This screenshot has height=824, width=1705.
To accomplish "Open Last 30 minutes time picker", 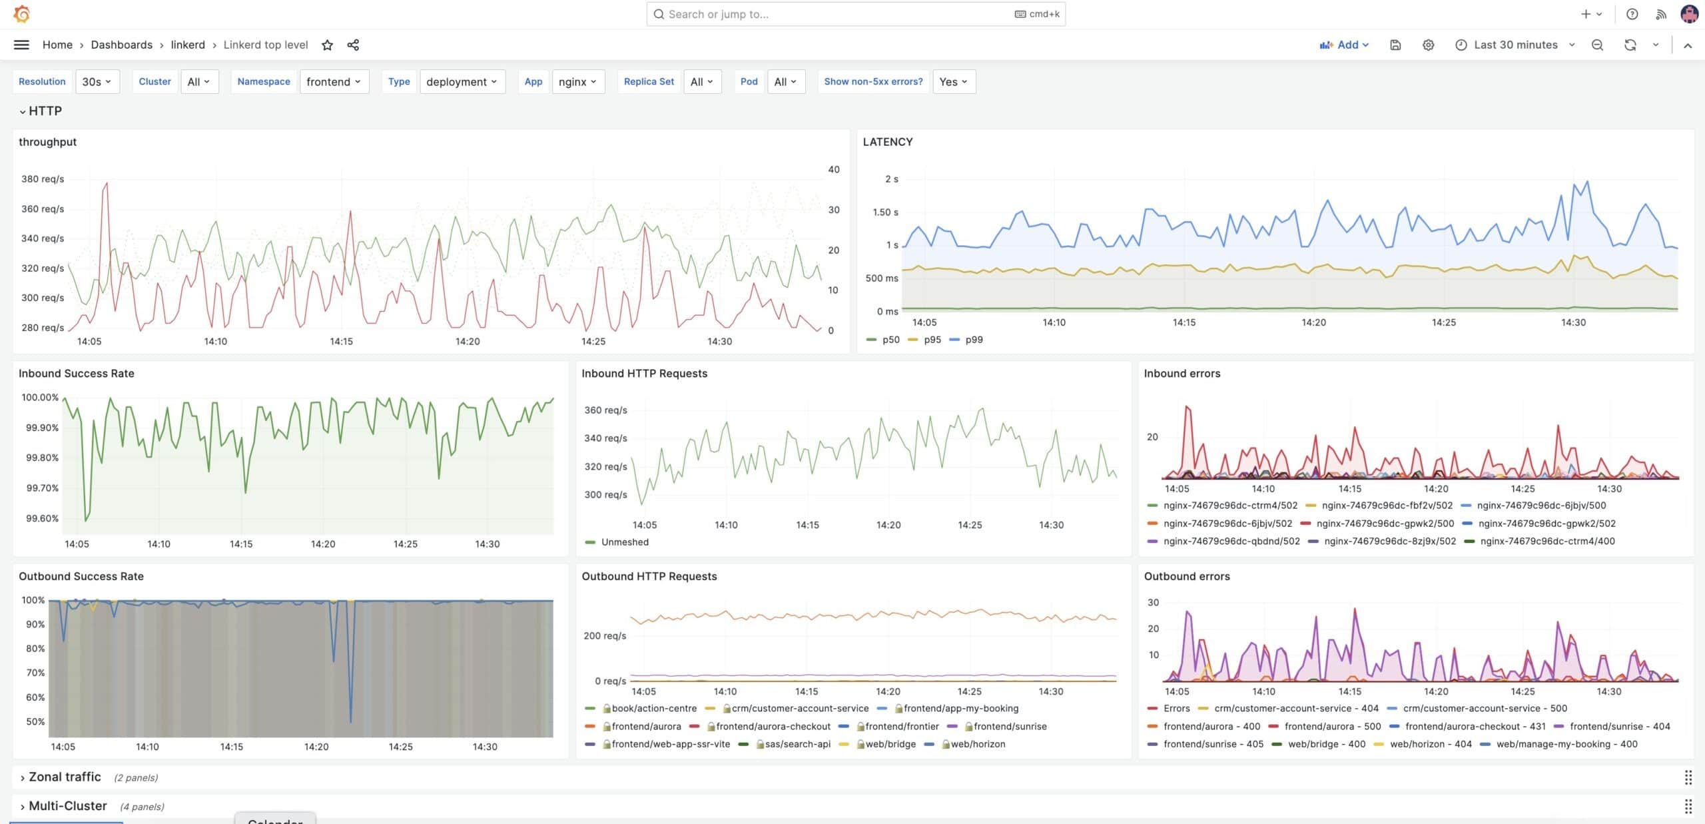I will pyautogui.click(x=1515, y=45).
